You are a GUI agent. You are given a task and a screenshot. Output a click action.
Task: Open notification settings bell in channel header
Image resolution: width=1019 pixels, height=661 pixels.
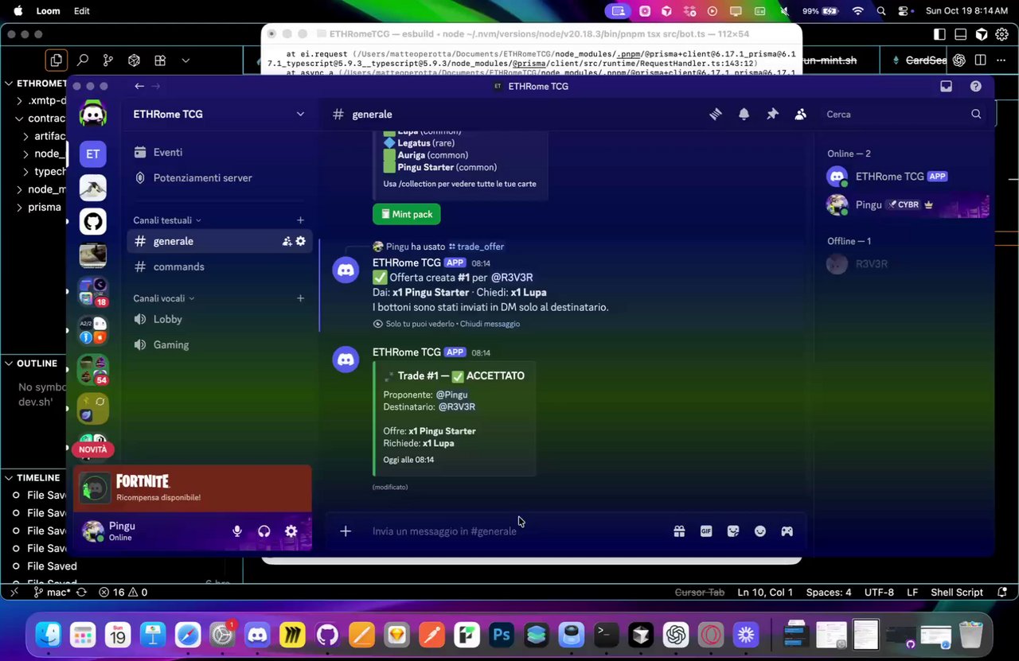click(x=744, y=115)
